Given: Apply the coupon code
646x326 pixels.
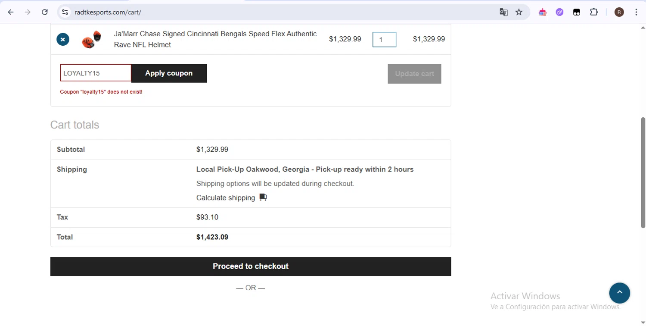Looking at the screenshot, I should click(169, 73).
